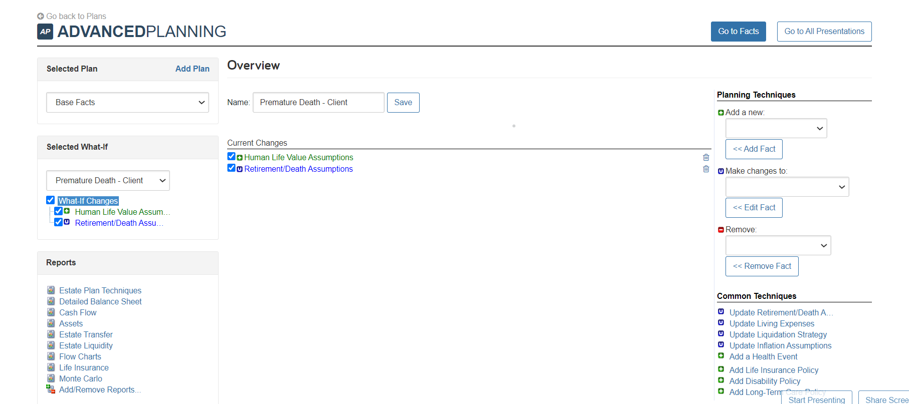Click the Go back to Plans link

(x=76, y=16)
